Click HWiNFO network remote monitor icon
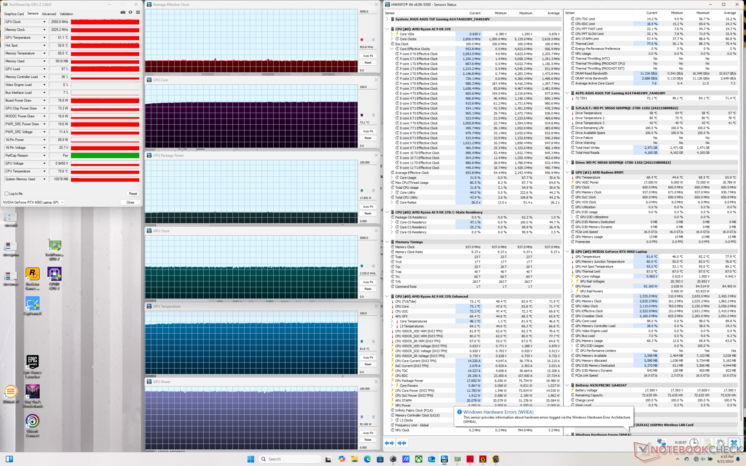 [x=661, y=443]
